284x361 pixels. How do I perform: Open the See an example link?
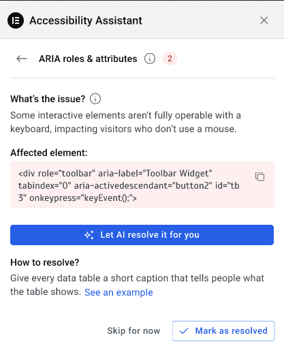119,292
